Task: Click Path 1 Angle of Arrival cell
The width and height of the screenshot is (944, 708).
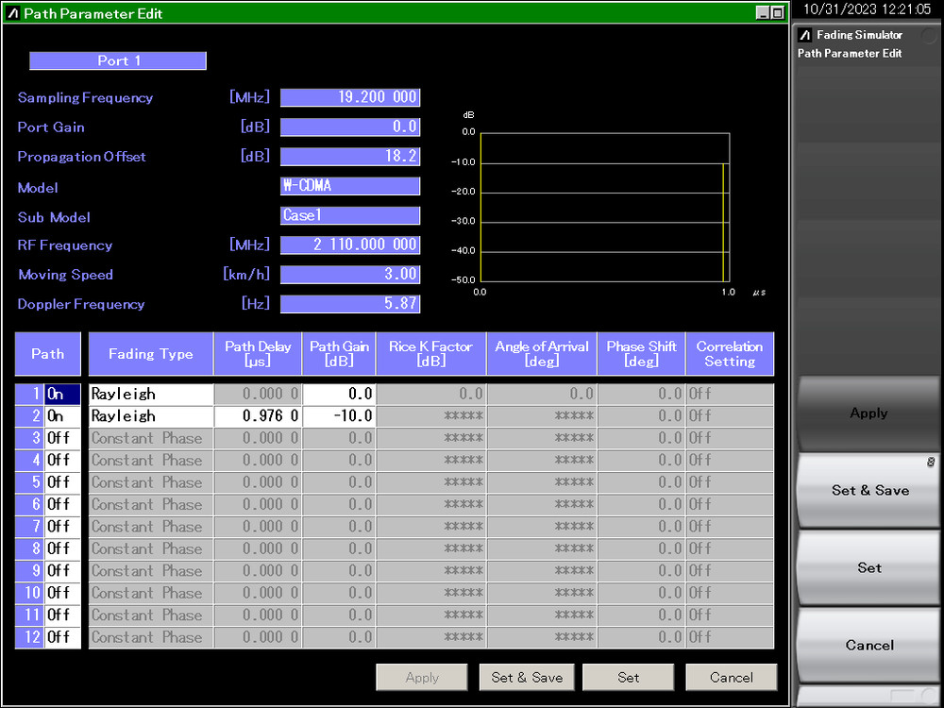Action: (542, 395)
